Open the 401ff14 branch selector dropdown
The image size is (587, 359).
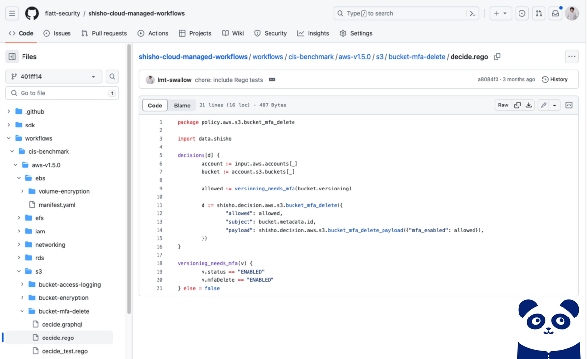point(54,76)
